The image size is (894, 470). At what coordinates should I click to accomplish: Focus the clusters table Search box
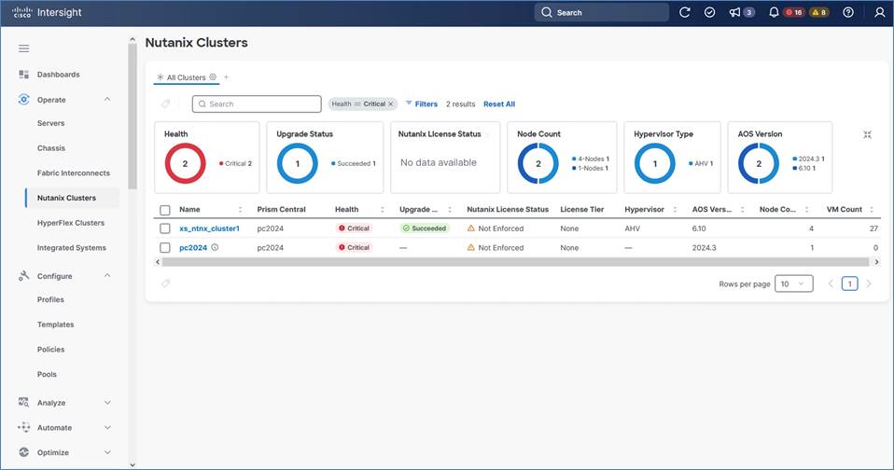[258, 104]
